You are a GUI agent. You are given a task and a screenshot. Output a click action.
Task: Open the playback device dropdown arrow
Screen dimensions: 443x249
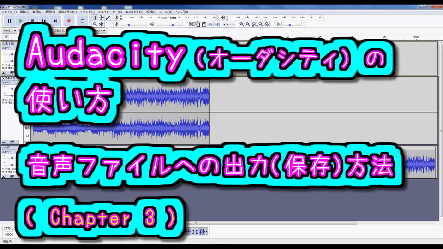tap(104, 30)
